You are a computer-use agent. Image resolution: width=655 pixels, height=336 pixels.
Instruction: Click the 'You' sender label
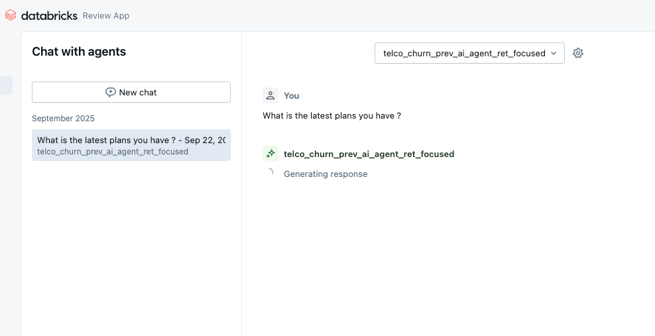292,96
